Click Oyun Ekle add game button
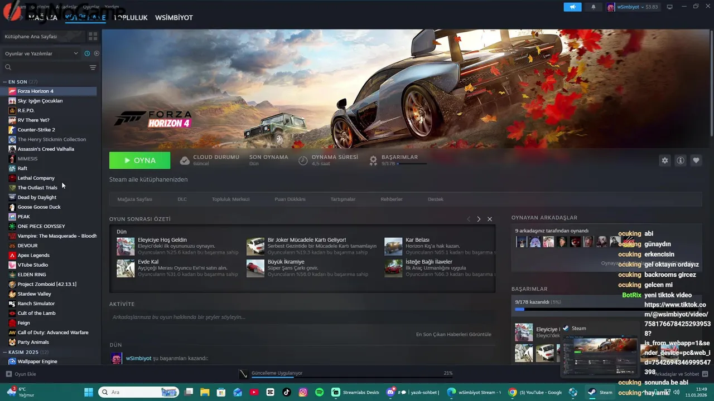Screen dimensions: 714x401 (21, 374)
